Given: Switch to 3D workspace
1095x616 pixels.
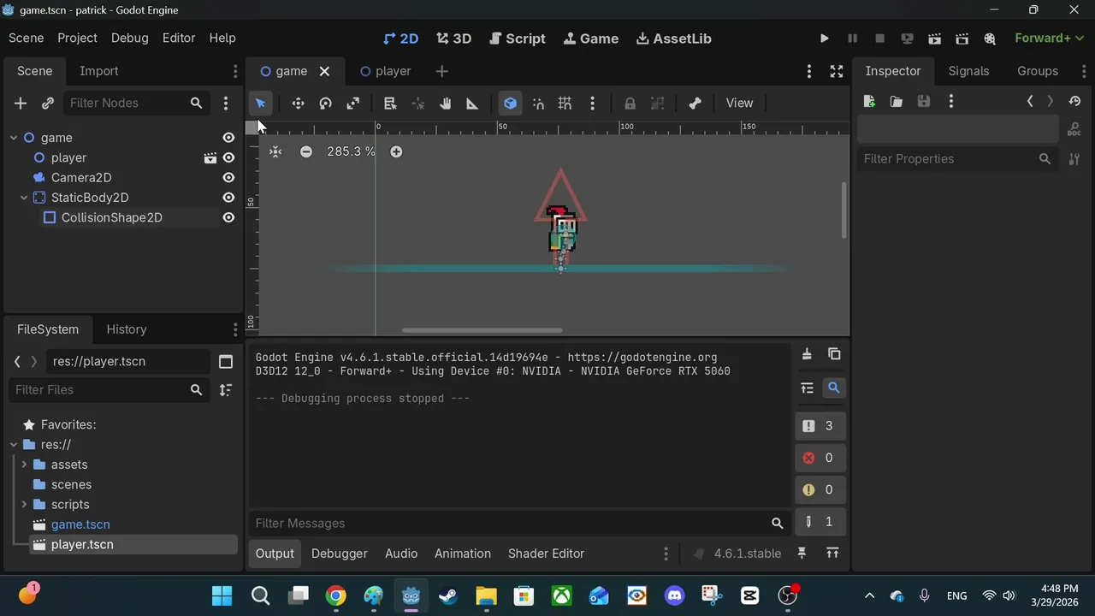Looking at the screenshot, I should pos(453,38).
